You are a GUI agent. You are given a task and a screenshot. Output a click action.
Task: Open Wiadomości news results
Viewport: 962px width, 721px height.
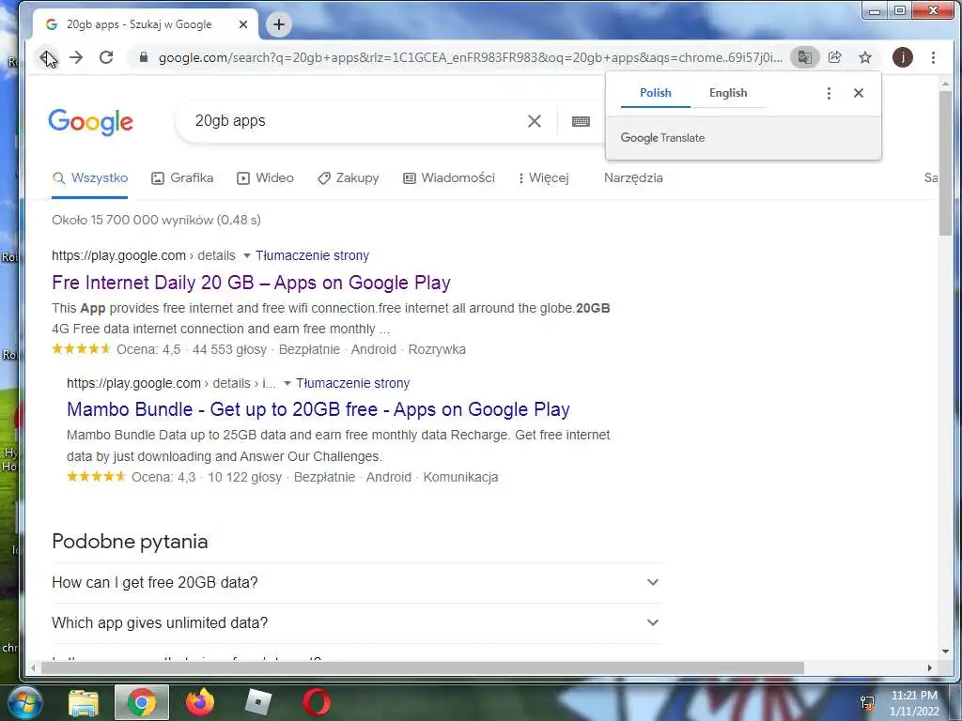coord(448,178)
